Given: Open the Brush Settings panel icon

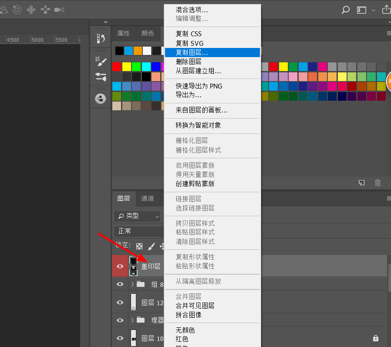Looking at the screenshot, I should pos(101,61).
